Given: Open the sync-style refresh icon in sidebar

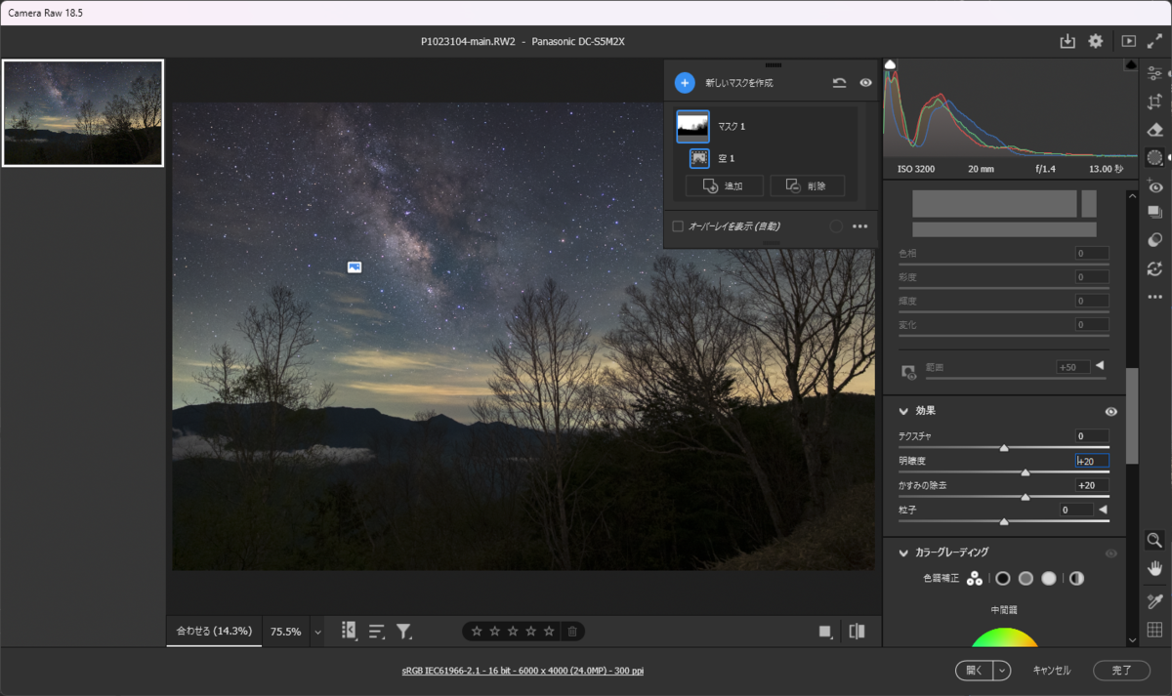Looking at the screenshot, I should click(x=1154, y=268).
